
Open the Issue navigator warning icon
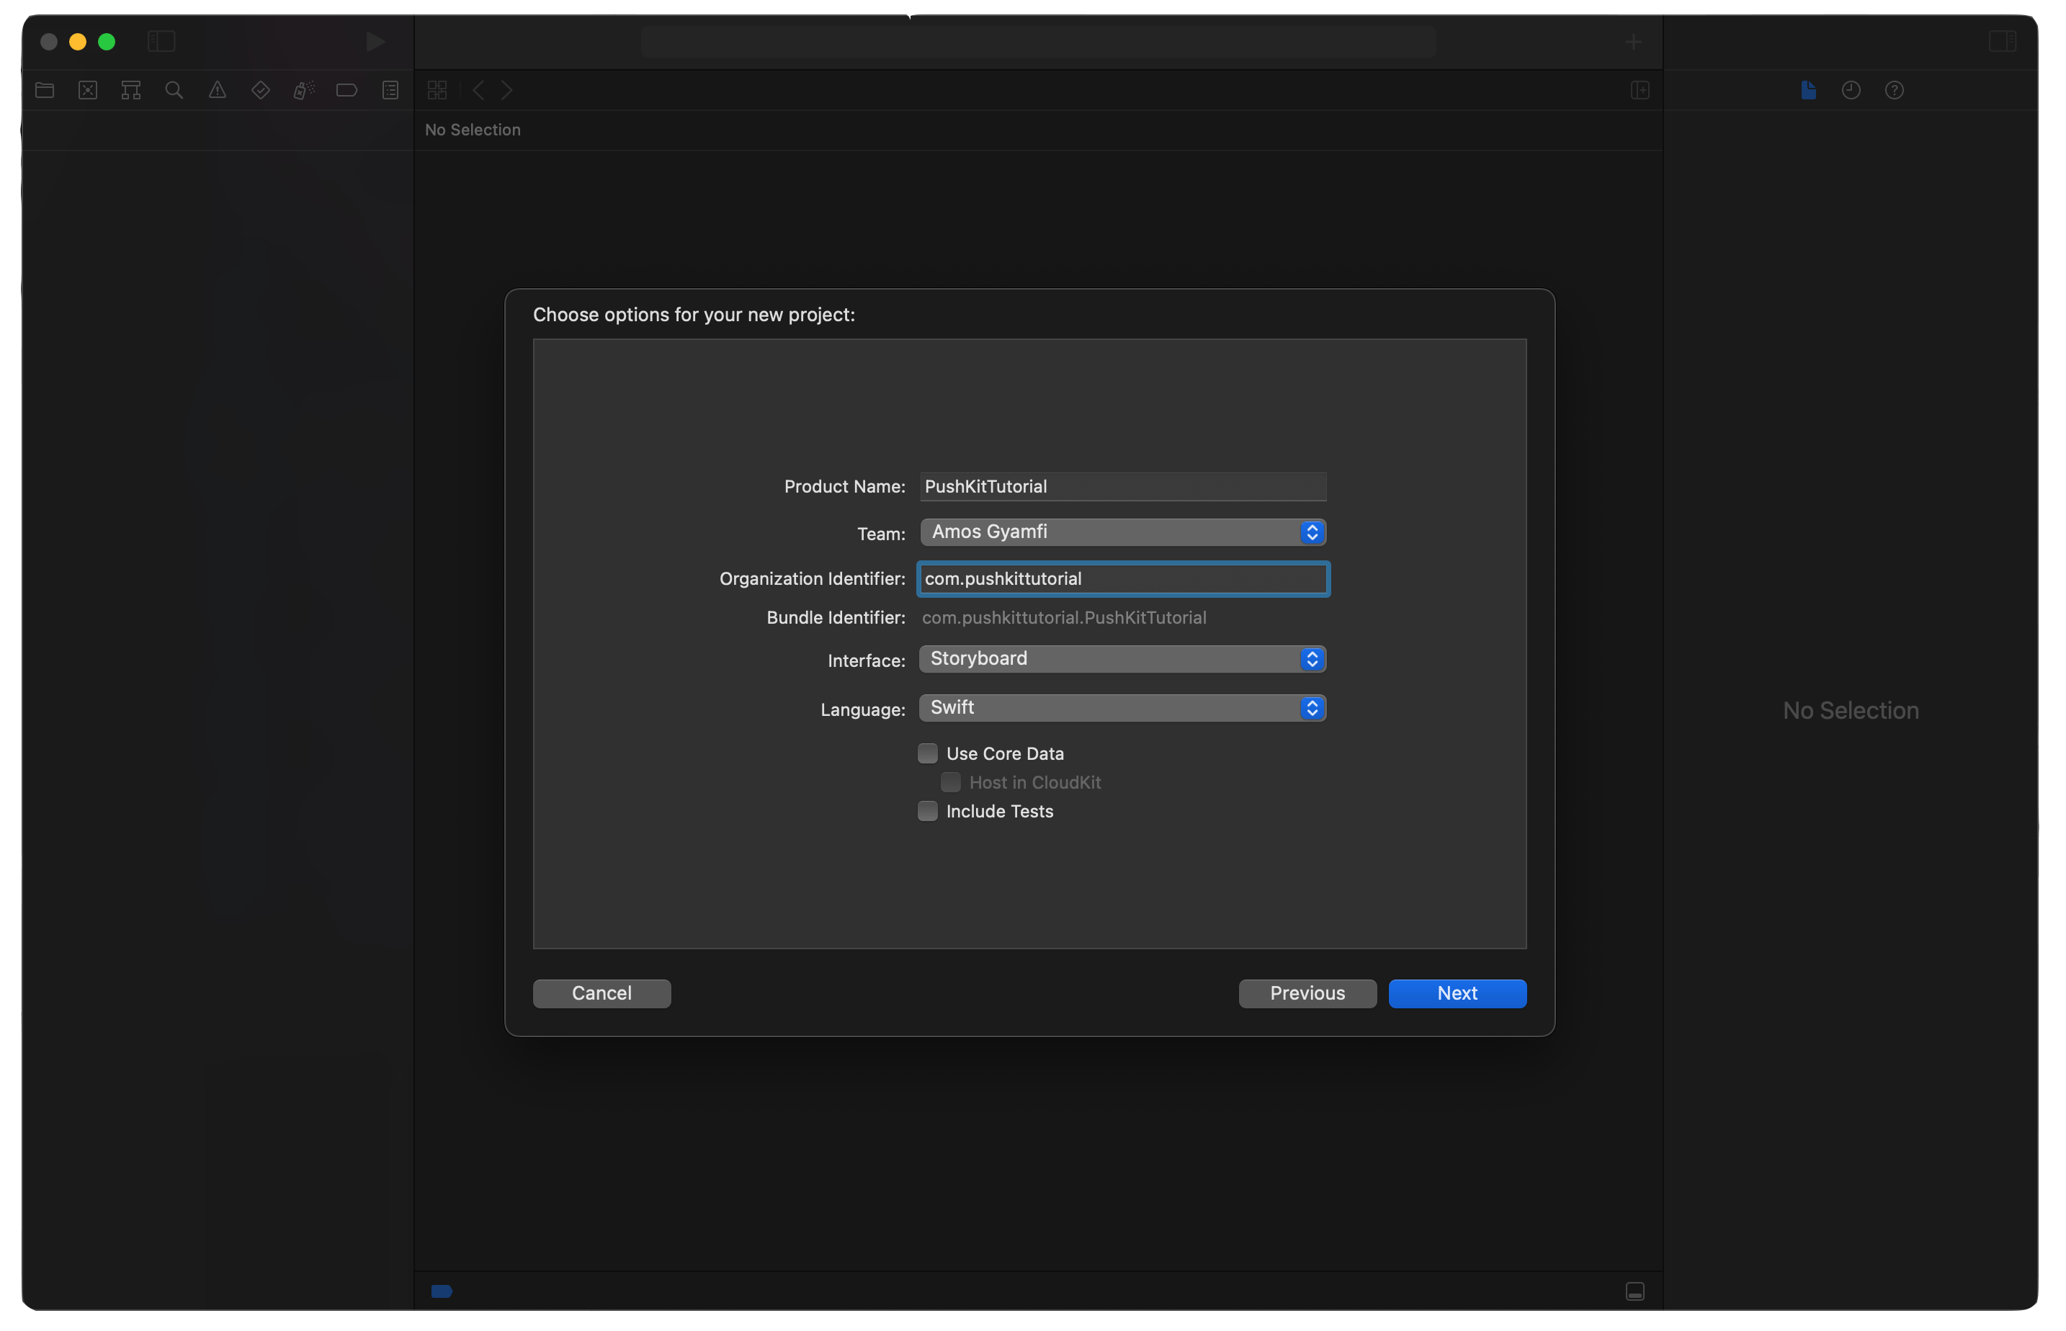coord(217,90)
